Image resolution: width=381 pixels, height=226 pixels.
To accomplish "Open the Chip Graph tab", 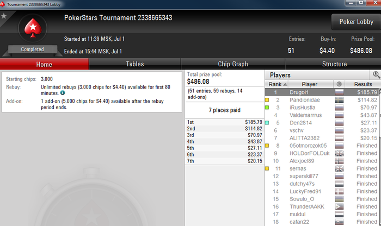I will pos(233,64).
